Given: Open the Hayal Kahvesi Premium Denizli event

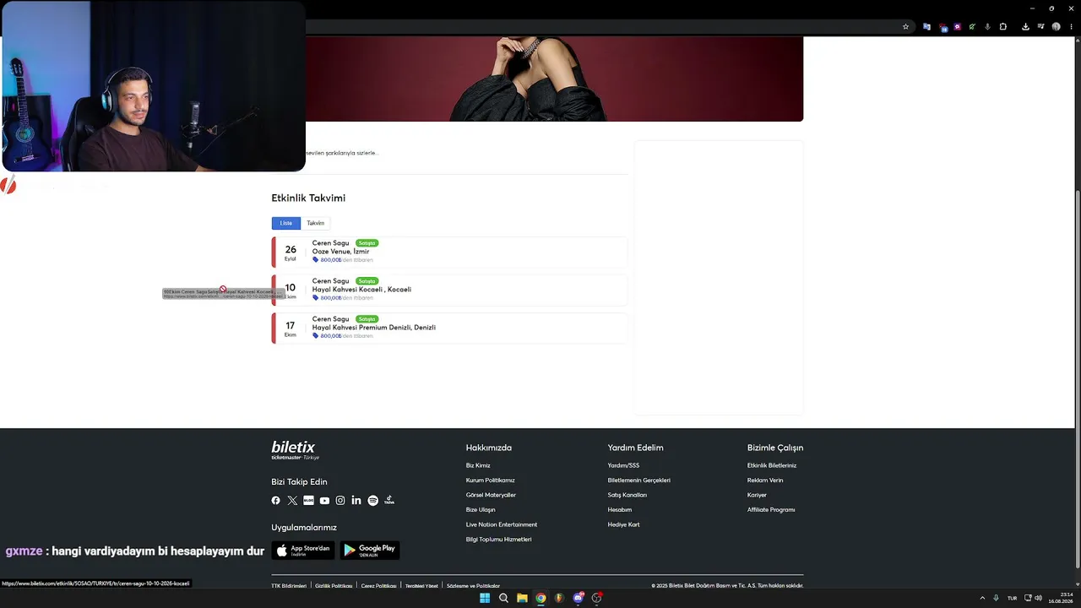Looking at the screenshot, I should 449,328.
